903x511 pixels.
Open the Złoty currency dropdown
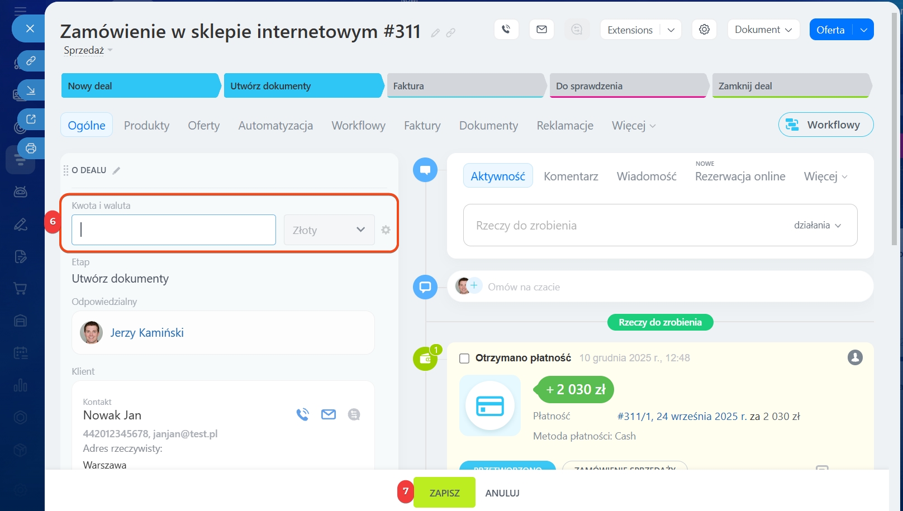[329, 230]
